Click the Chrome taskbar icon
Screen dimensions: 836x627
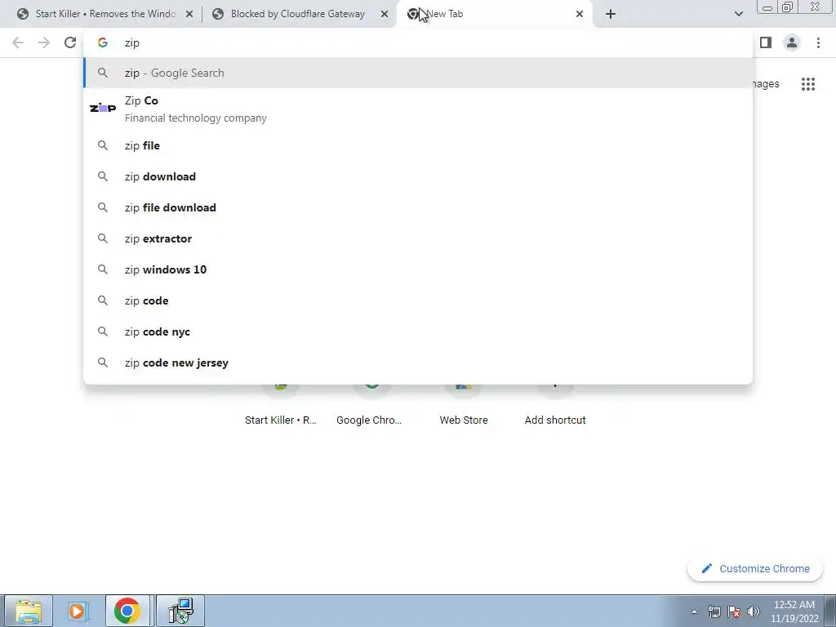coord(127,611)
